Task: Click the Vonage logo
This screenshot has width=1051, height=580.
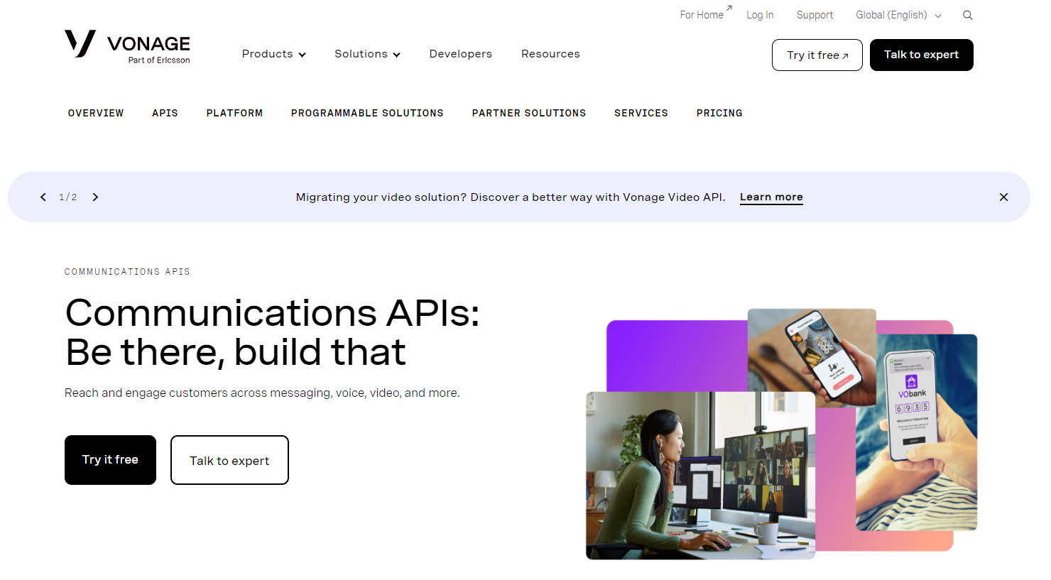Action: (128, 47)
